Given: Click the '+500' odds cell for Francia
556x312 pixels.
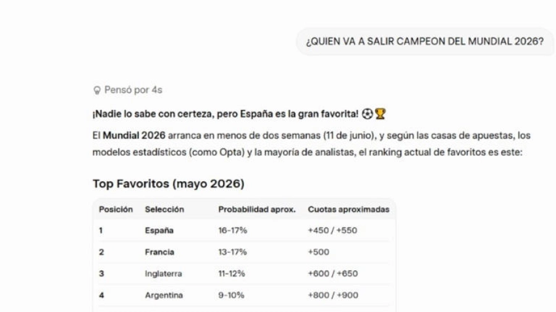Looking at the screenshot, I should click(x=318, y=252).
